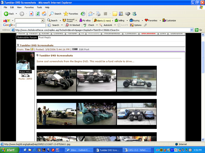Open My eBay from the toolbar

click(x=85, y=20)
